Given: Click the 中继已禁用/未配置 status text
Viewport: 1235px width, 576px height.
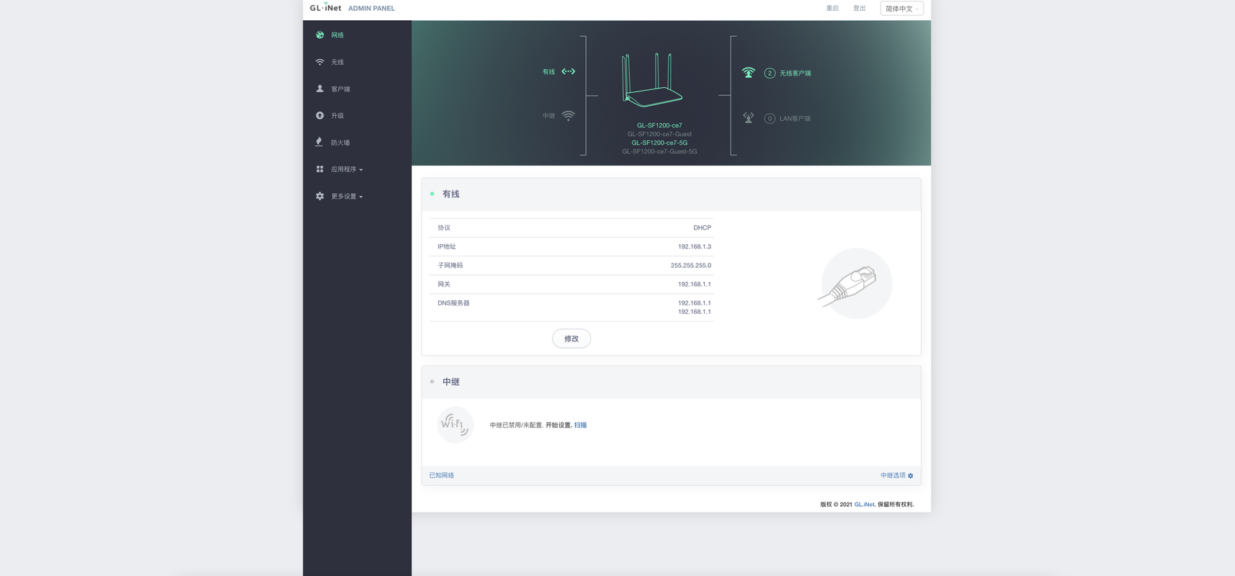Looking at the screenshot, I should [516, 425].
